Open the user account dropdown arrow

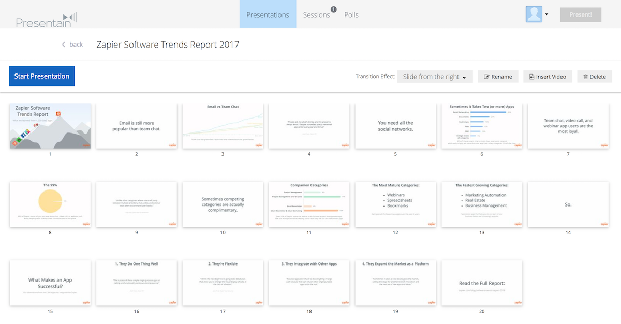[x=546, y=14]
